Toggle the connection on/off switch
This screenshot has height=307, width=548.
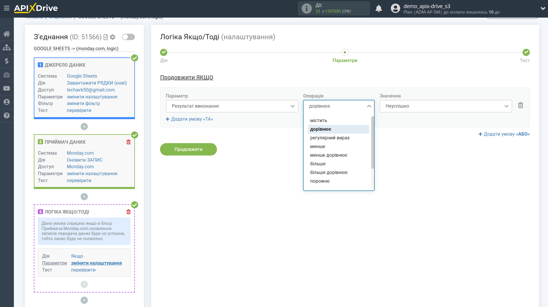pos(128,37)
